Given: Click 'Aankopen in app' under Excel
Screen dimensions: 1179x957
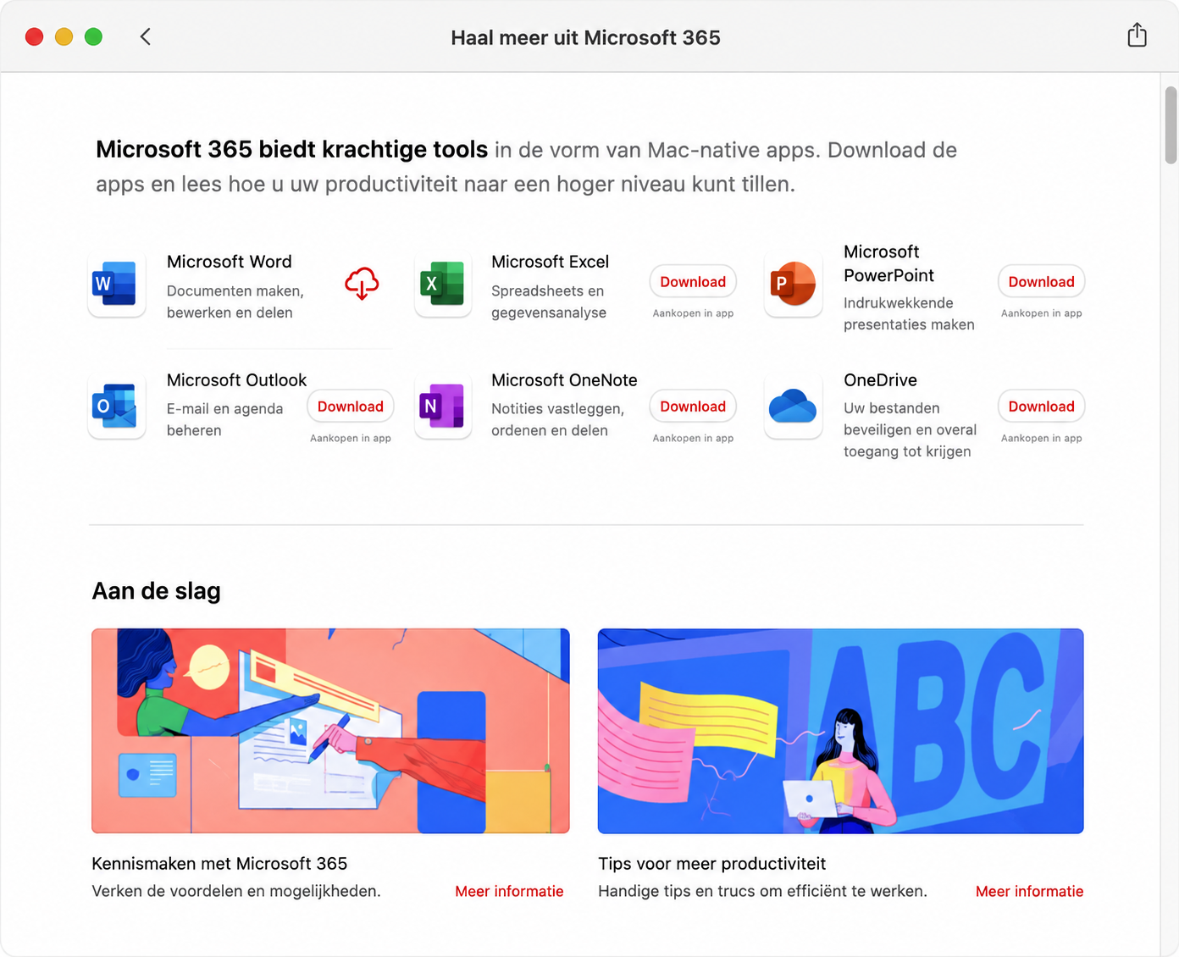Looking at the screenshot, I should click(693, 313).
